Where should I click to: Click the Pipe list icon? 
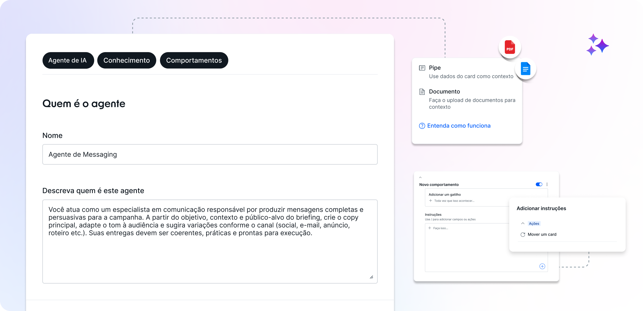point(422,68)
